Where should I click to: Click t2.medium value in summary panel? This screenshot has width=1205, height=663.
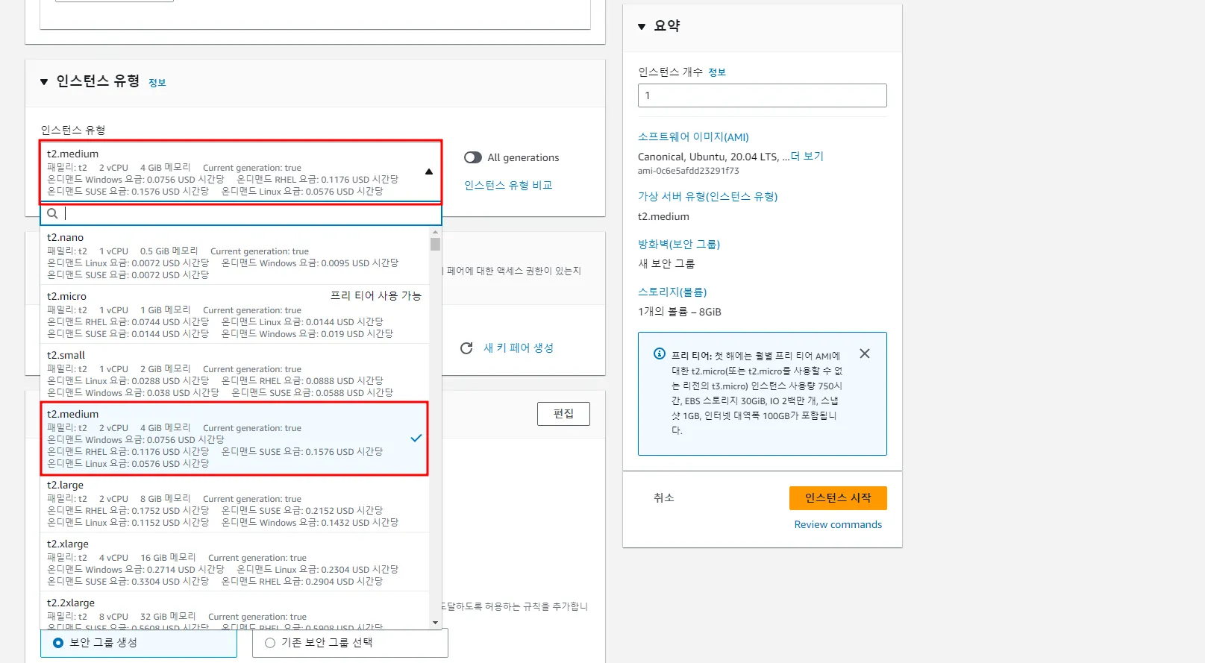click(x=663, y=216)
